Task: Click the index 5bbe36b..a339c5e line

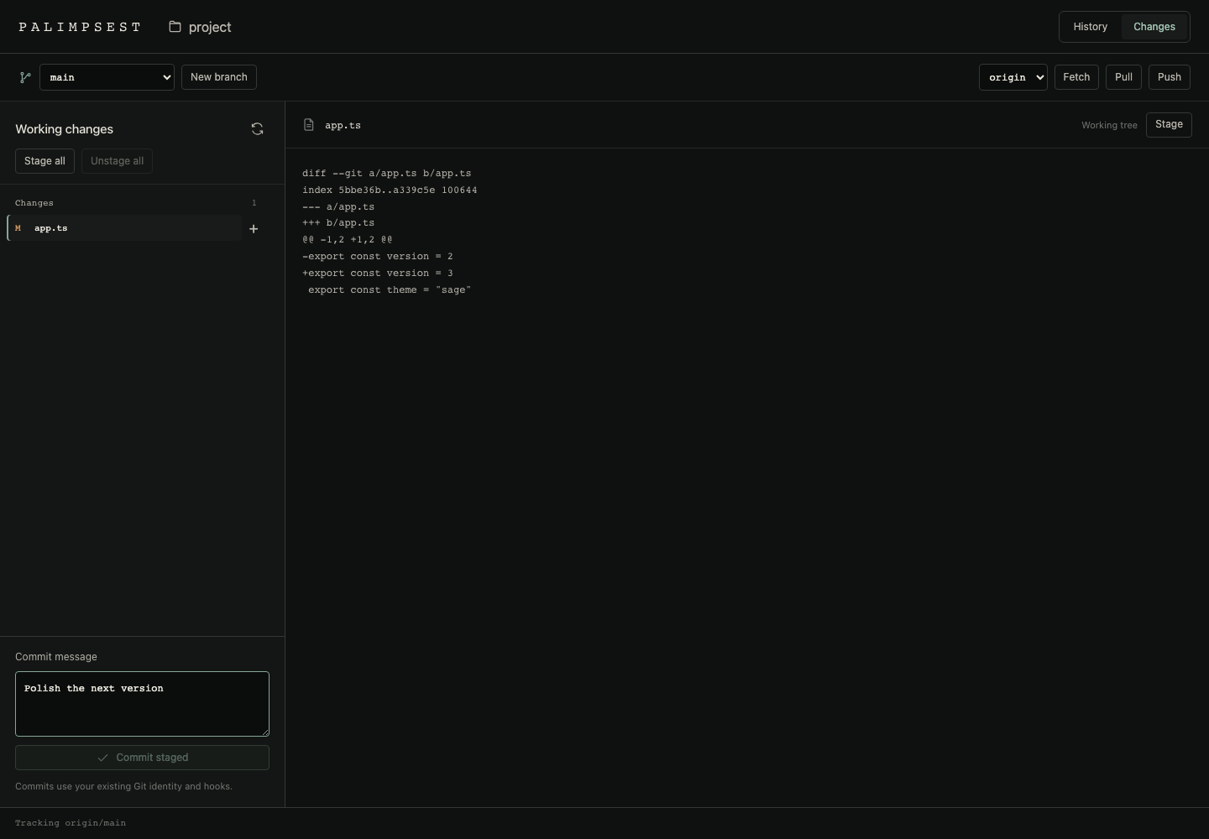Action: 390,190
